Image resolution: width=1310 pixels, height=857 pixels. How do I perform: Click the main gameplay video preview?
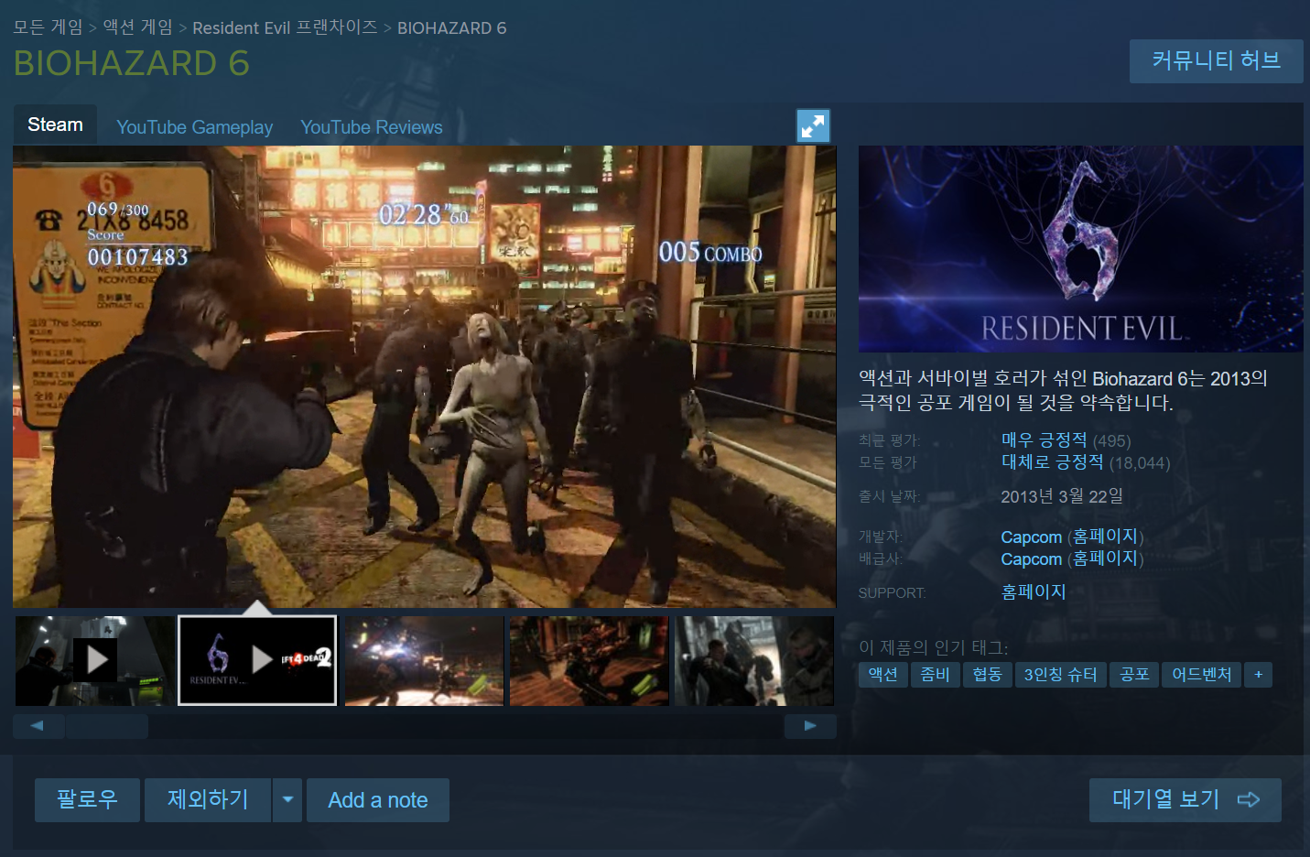pyautogui.click(x=425, y=376)
